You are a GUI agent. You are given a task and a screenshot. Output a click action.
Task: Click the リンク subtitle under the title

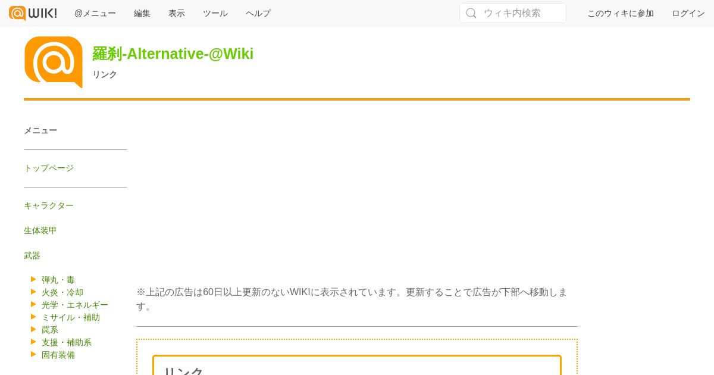[105, 74]
